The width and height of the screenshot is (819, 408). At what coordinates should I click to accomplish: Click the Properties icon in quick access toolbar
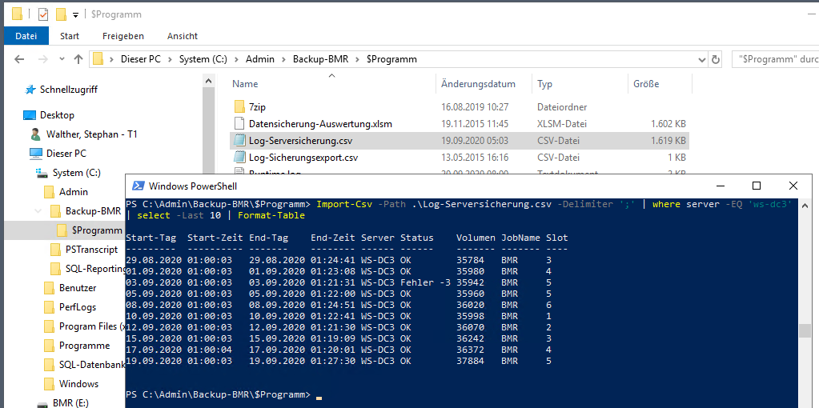coord(42,14)
